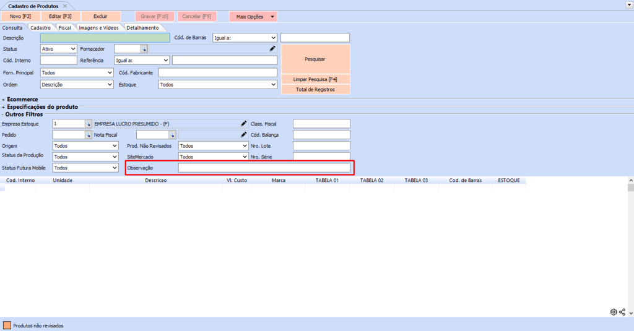
Task: Click the Observação input field
Action: pyautogui.click(x=264, y=168)
